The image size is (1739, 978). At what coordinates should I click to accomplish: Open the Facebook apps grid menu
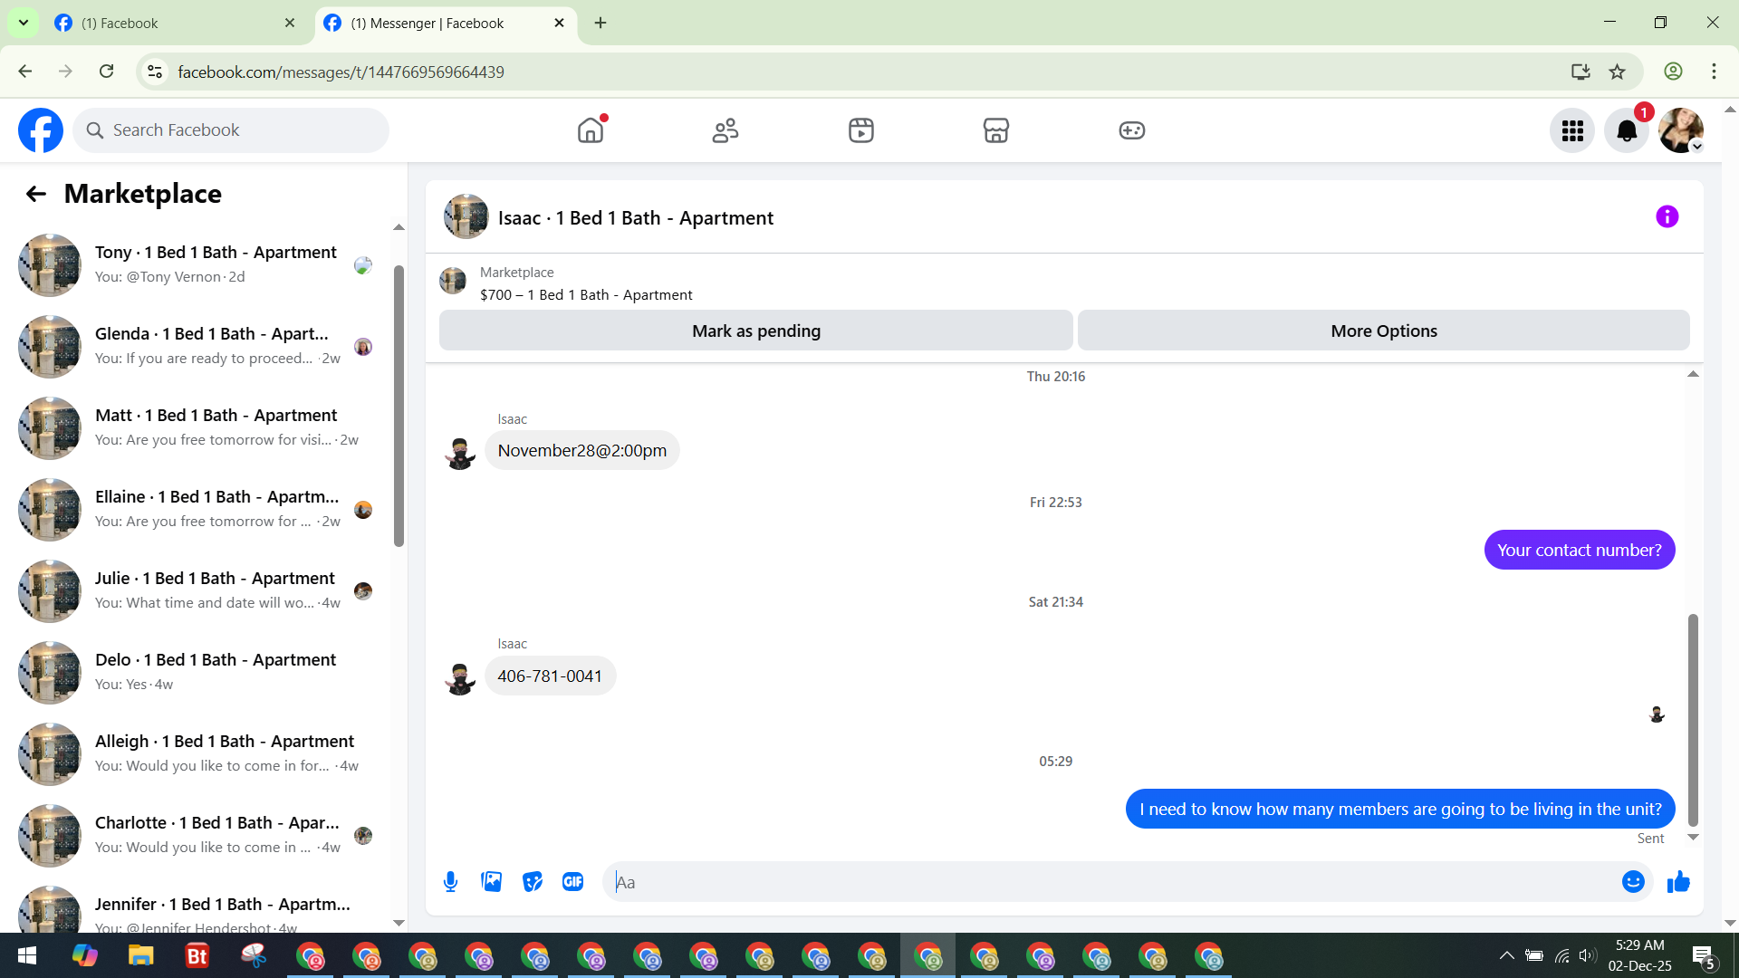pyautogui.click(x=1572, y=131)
